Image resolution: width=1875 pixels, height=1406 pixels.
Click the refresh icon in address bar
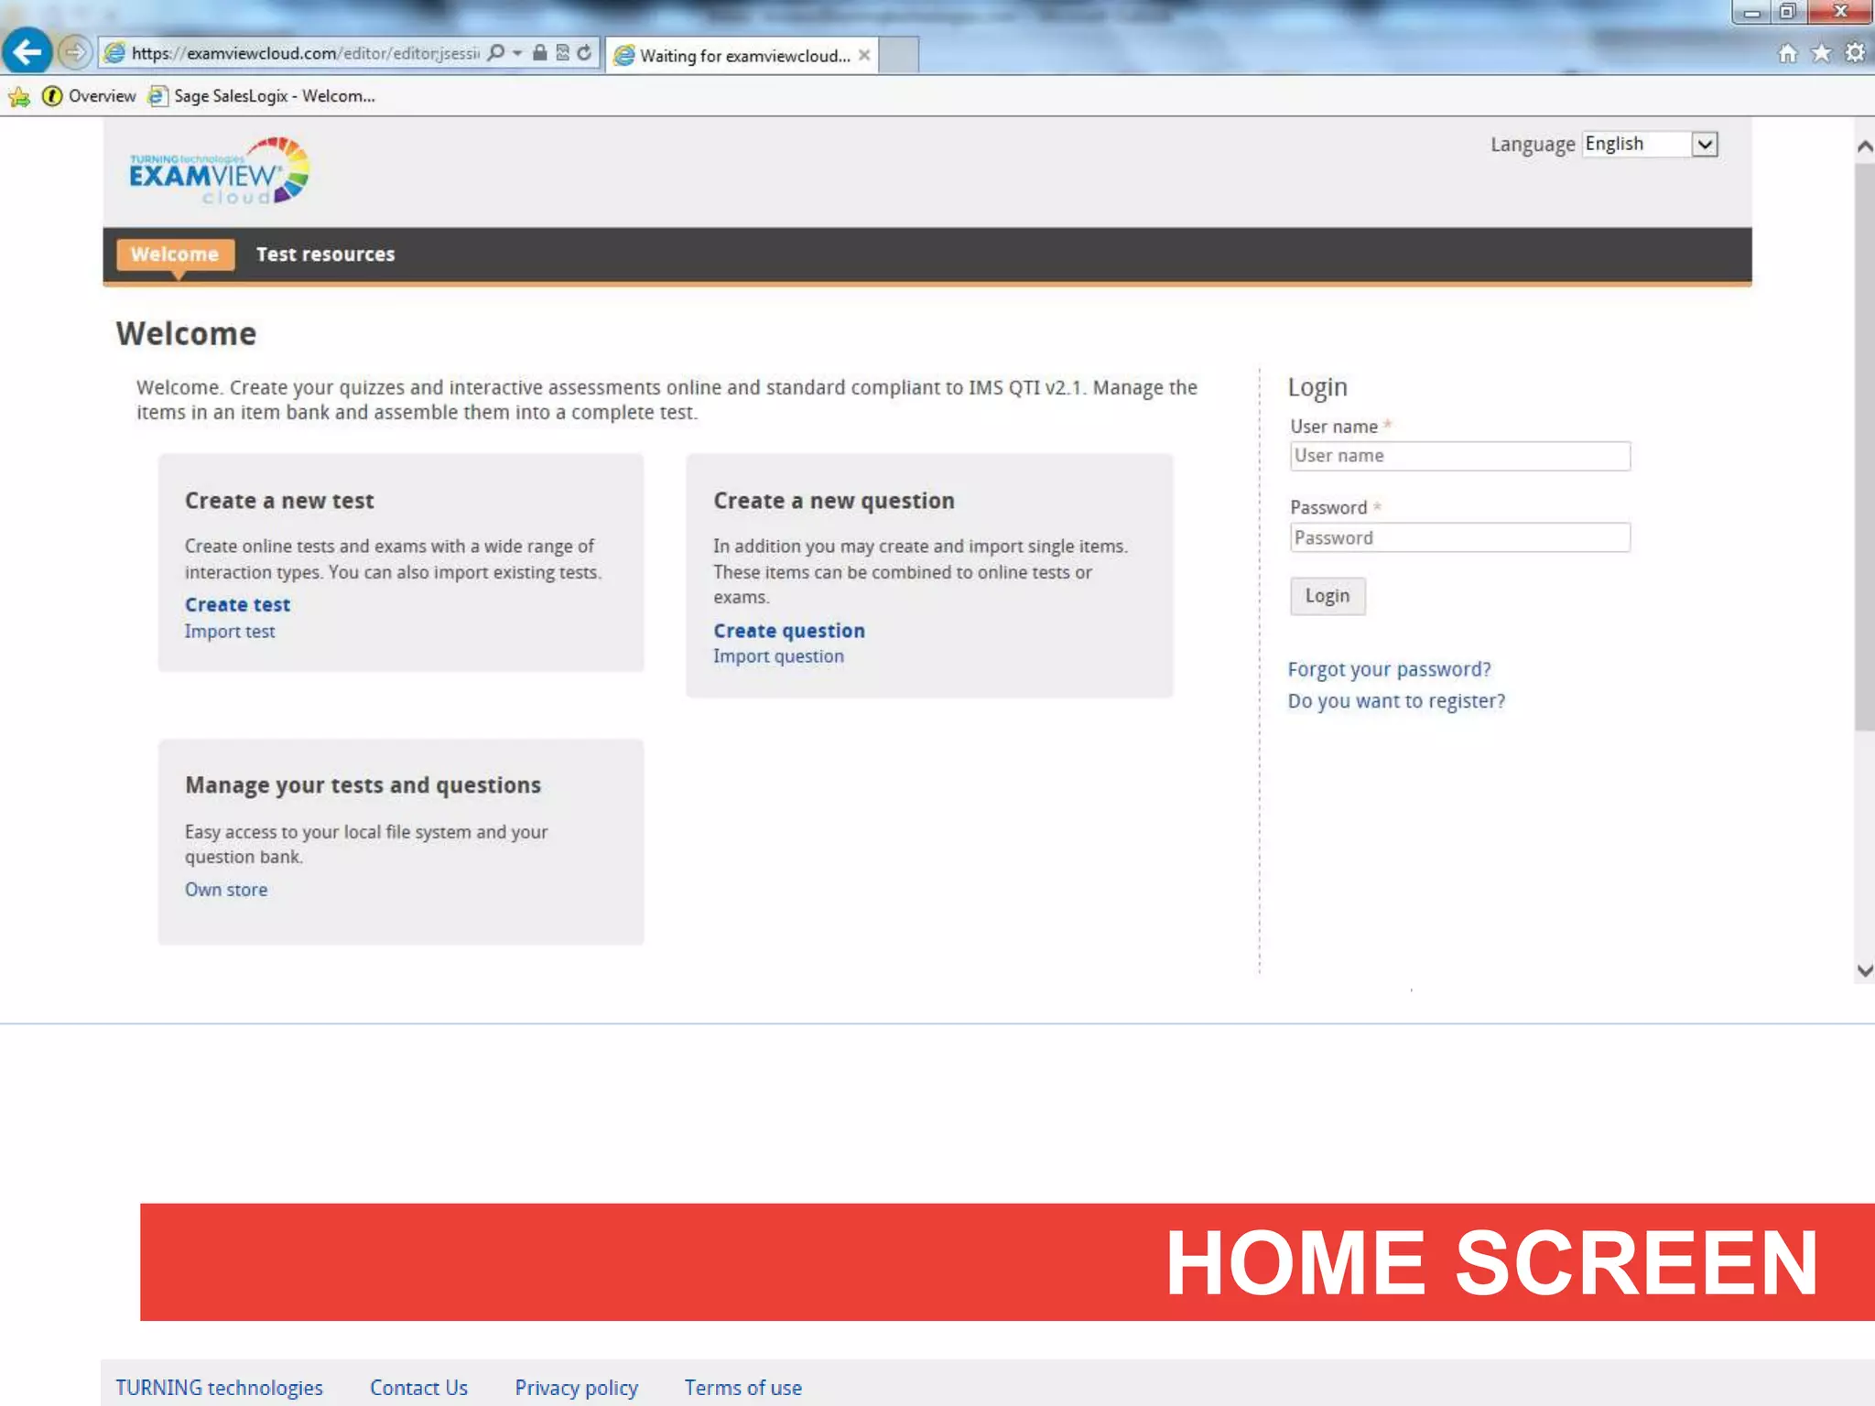click(584, 53)
